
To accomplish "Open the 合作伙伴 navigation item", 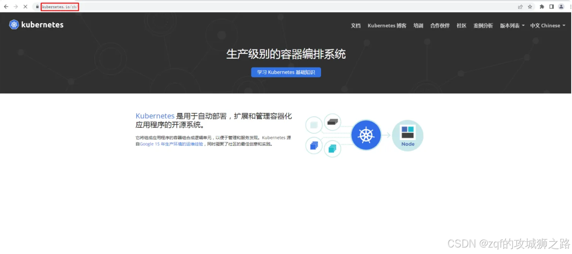I will 440,26.
